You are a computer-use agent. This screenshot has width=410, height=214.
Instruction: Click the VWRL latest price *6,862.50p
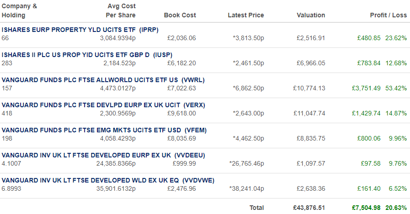(x=248, y=88)
